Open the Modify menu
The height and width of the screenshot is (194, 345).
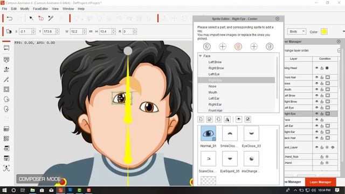pos(25,9)
